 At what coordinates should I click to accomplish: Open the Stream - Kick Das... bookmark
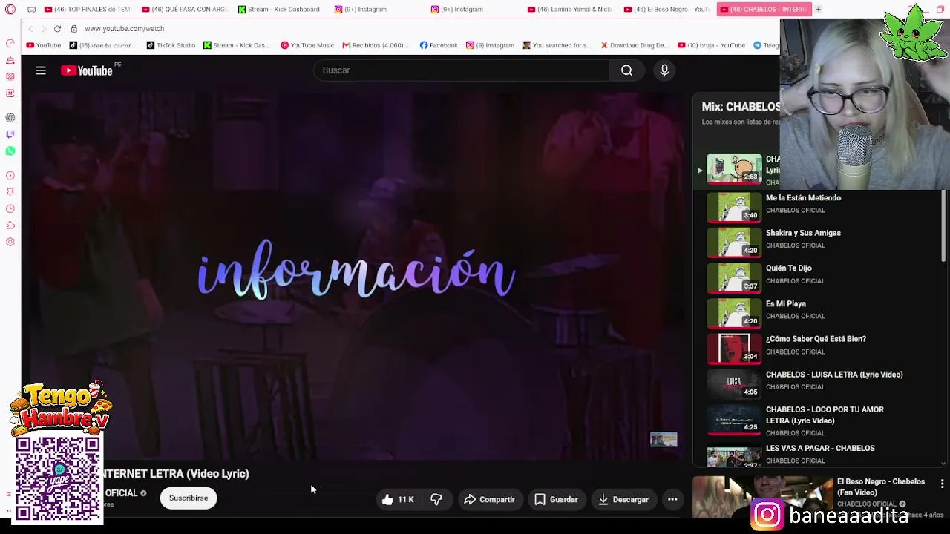click(x=237, y=45)
